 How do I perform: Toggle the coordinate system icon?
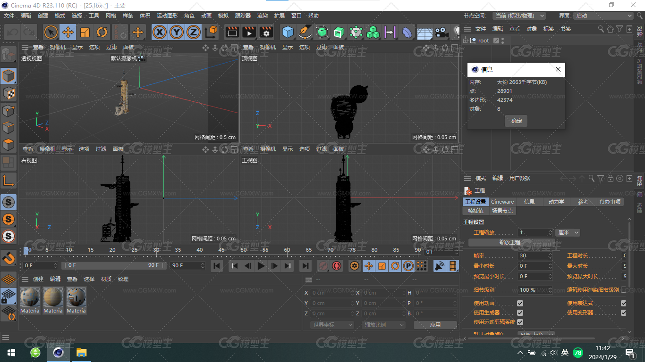(x=211, y=32)
